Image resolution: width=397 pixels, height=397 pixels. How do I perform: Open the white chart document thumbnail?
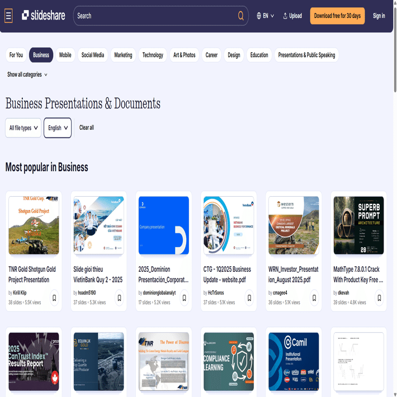point(359,362)
